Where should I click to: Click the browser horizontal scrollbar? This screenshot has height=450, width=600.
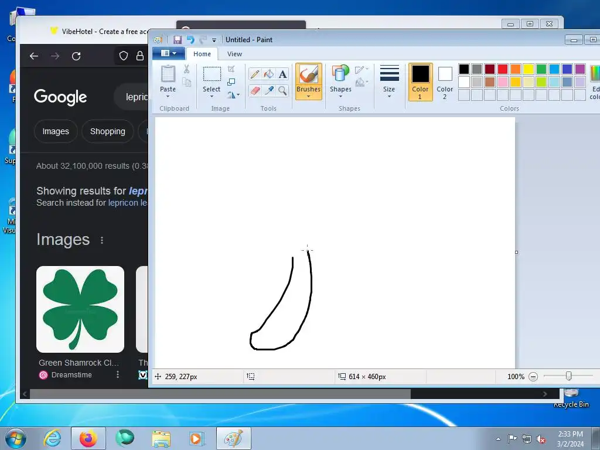220,393
